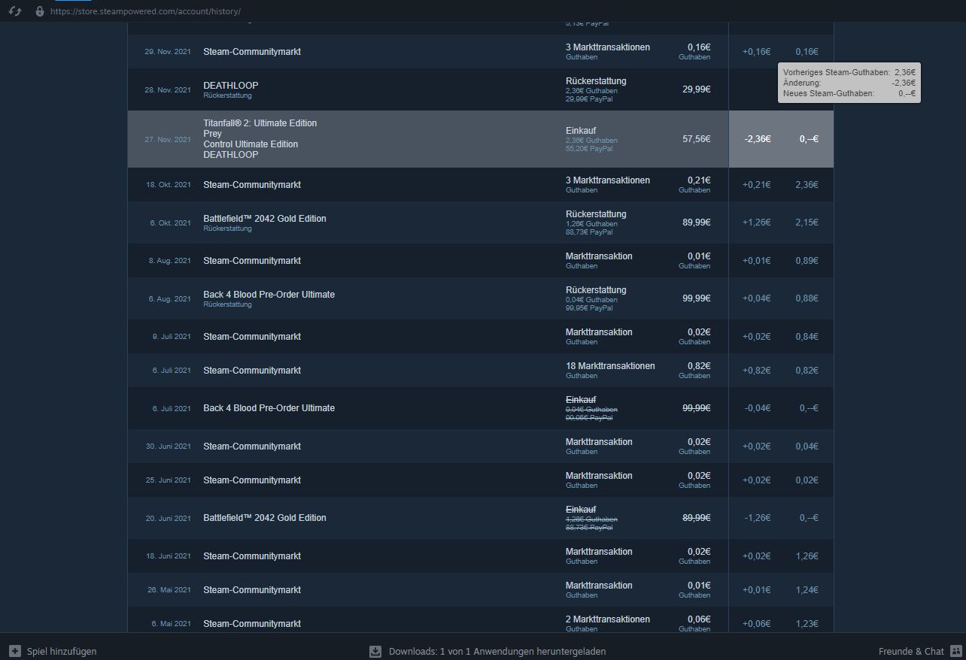Click the 1,24€ wallet balance
This screenshot has width=966, height=660.
(807, 590)
